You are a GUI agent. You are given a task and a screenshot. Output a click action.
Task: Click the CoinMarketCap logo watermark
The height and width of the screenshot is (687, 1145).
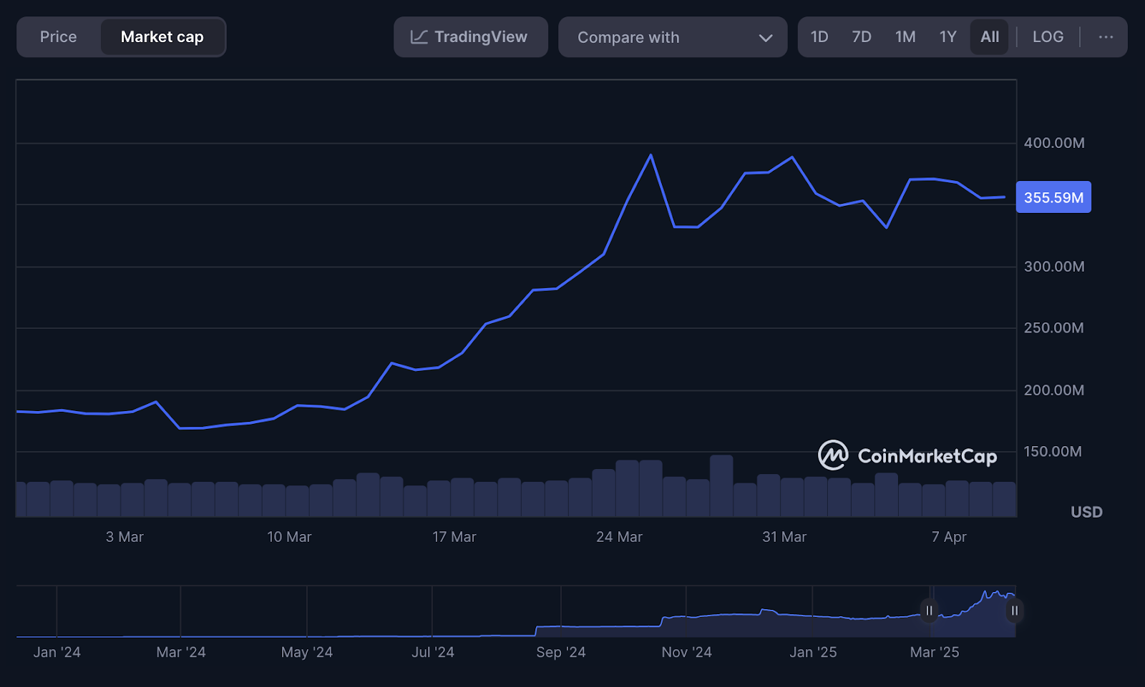[x=907, y=455]
